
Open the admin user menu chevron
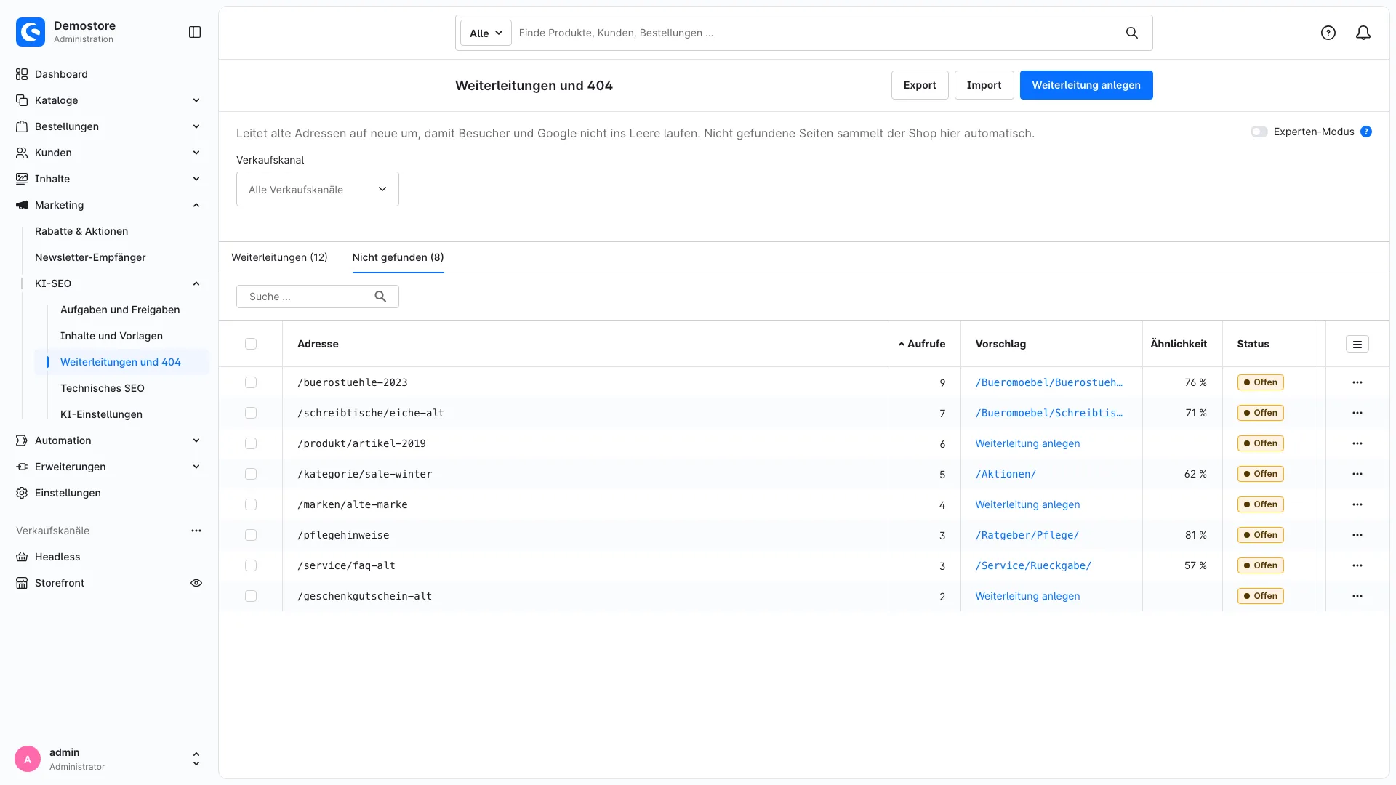pyautogui.click(x=196, y=759)
